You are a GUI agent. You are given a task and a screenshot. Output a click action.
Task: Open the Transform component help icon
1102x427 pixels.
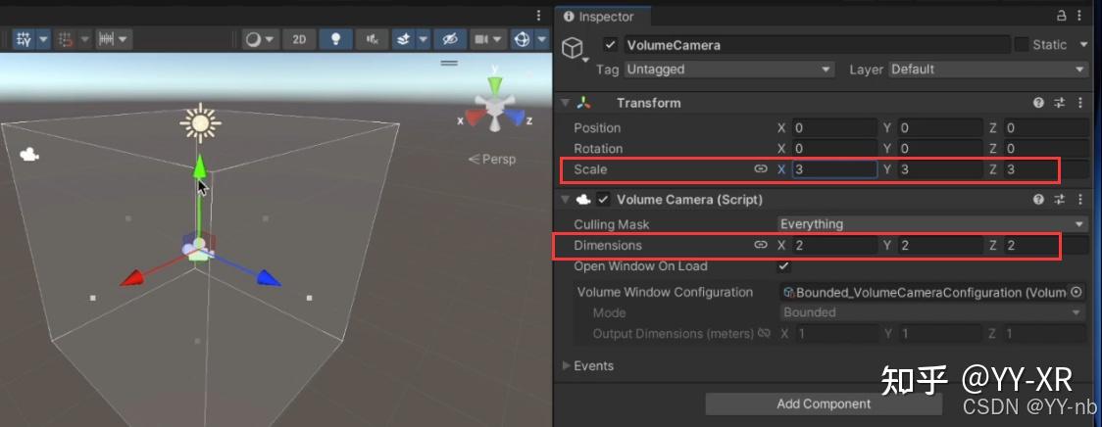[1038, 103]
